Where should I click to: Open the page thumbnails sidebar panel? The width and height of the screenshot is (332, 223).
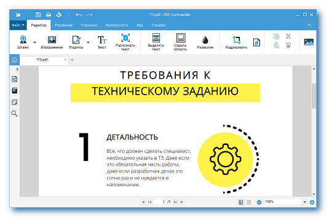click(x=14, y=79)
